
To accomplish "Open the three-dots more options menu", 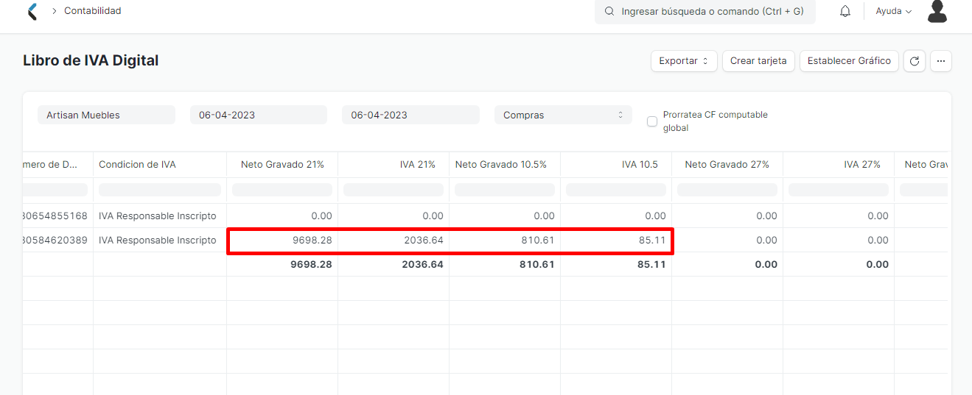I will 941,61.
